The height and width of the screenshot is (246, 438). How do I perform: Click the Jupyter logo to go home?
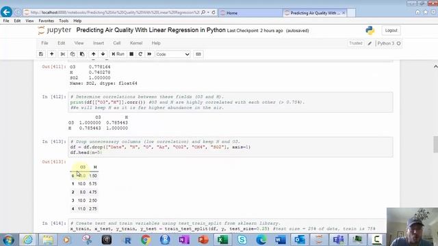tap(55, 30)
